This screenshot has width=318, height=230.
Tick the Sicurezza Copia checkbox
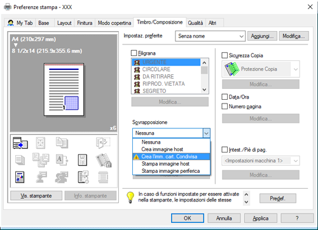[x=225, y=55]
